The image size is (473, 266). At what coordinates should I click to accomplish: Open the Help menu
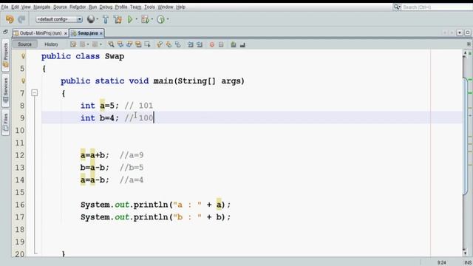(180, 7)
